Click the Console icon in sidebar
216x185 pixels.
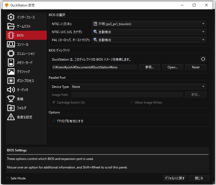click(x=11, y=44)
